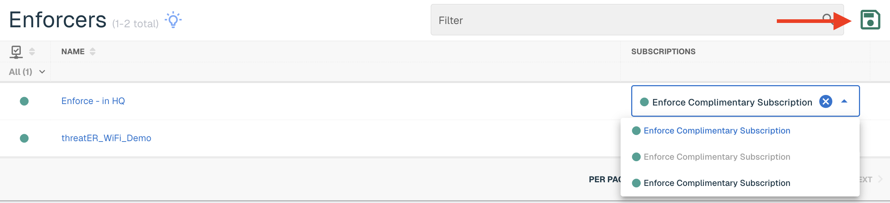Click the search magnifier in the Filter bar

pos(827,19)
